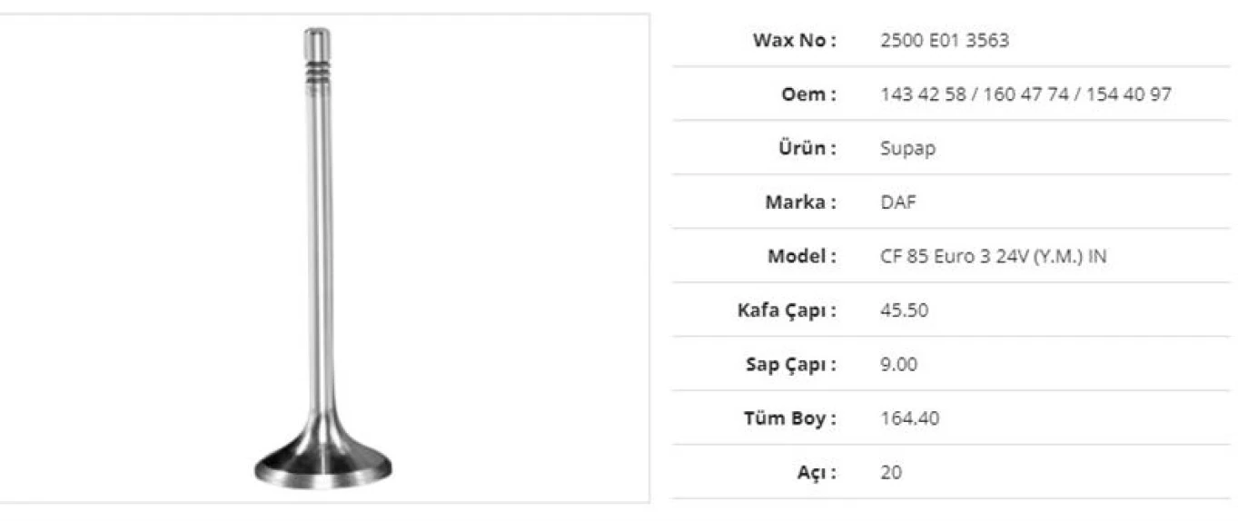Click the total length value 164.40
Viewport: 1238px width, 521px height.
coord(910,418)
